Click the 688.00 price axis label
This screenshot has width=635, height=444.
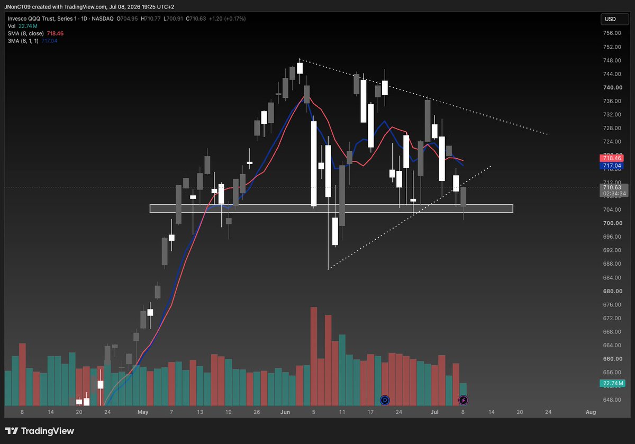click(x=612, y=264)
